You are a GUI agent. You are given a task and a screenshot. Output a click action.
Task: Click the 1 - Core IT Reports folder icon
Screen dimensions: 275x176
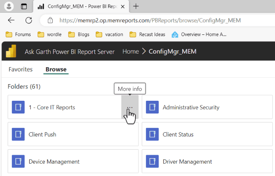18,107
